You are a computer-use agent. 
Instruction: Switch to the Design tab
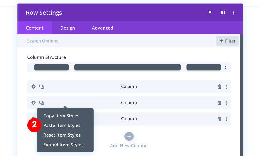pos(68,28)
